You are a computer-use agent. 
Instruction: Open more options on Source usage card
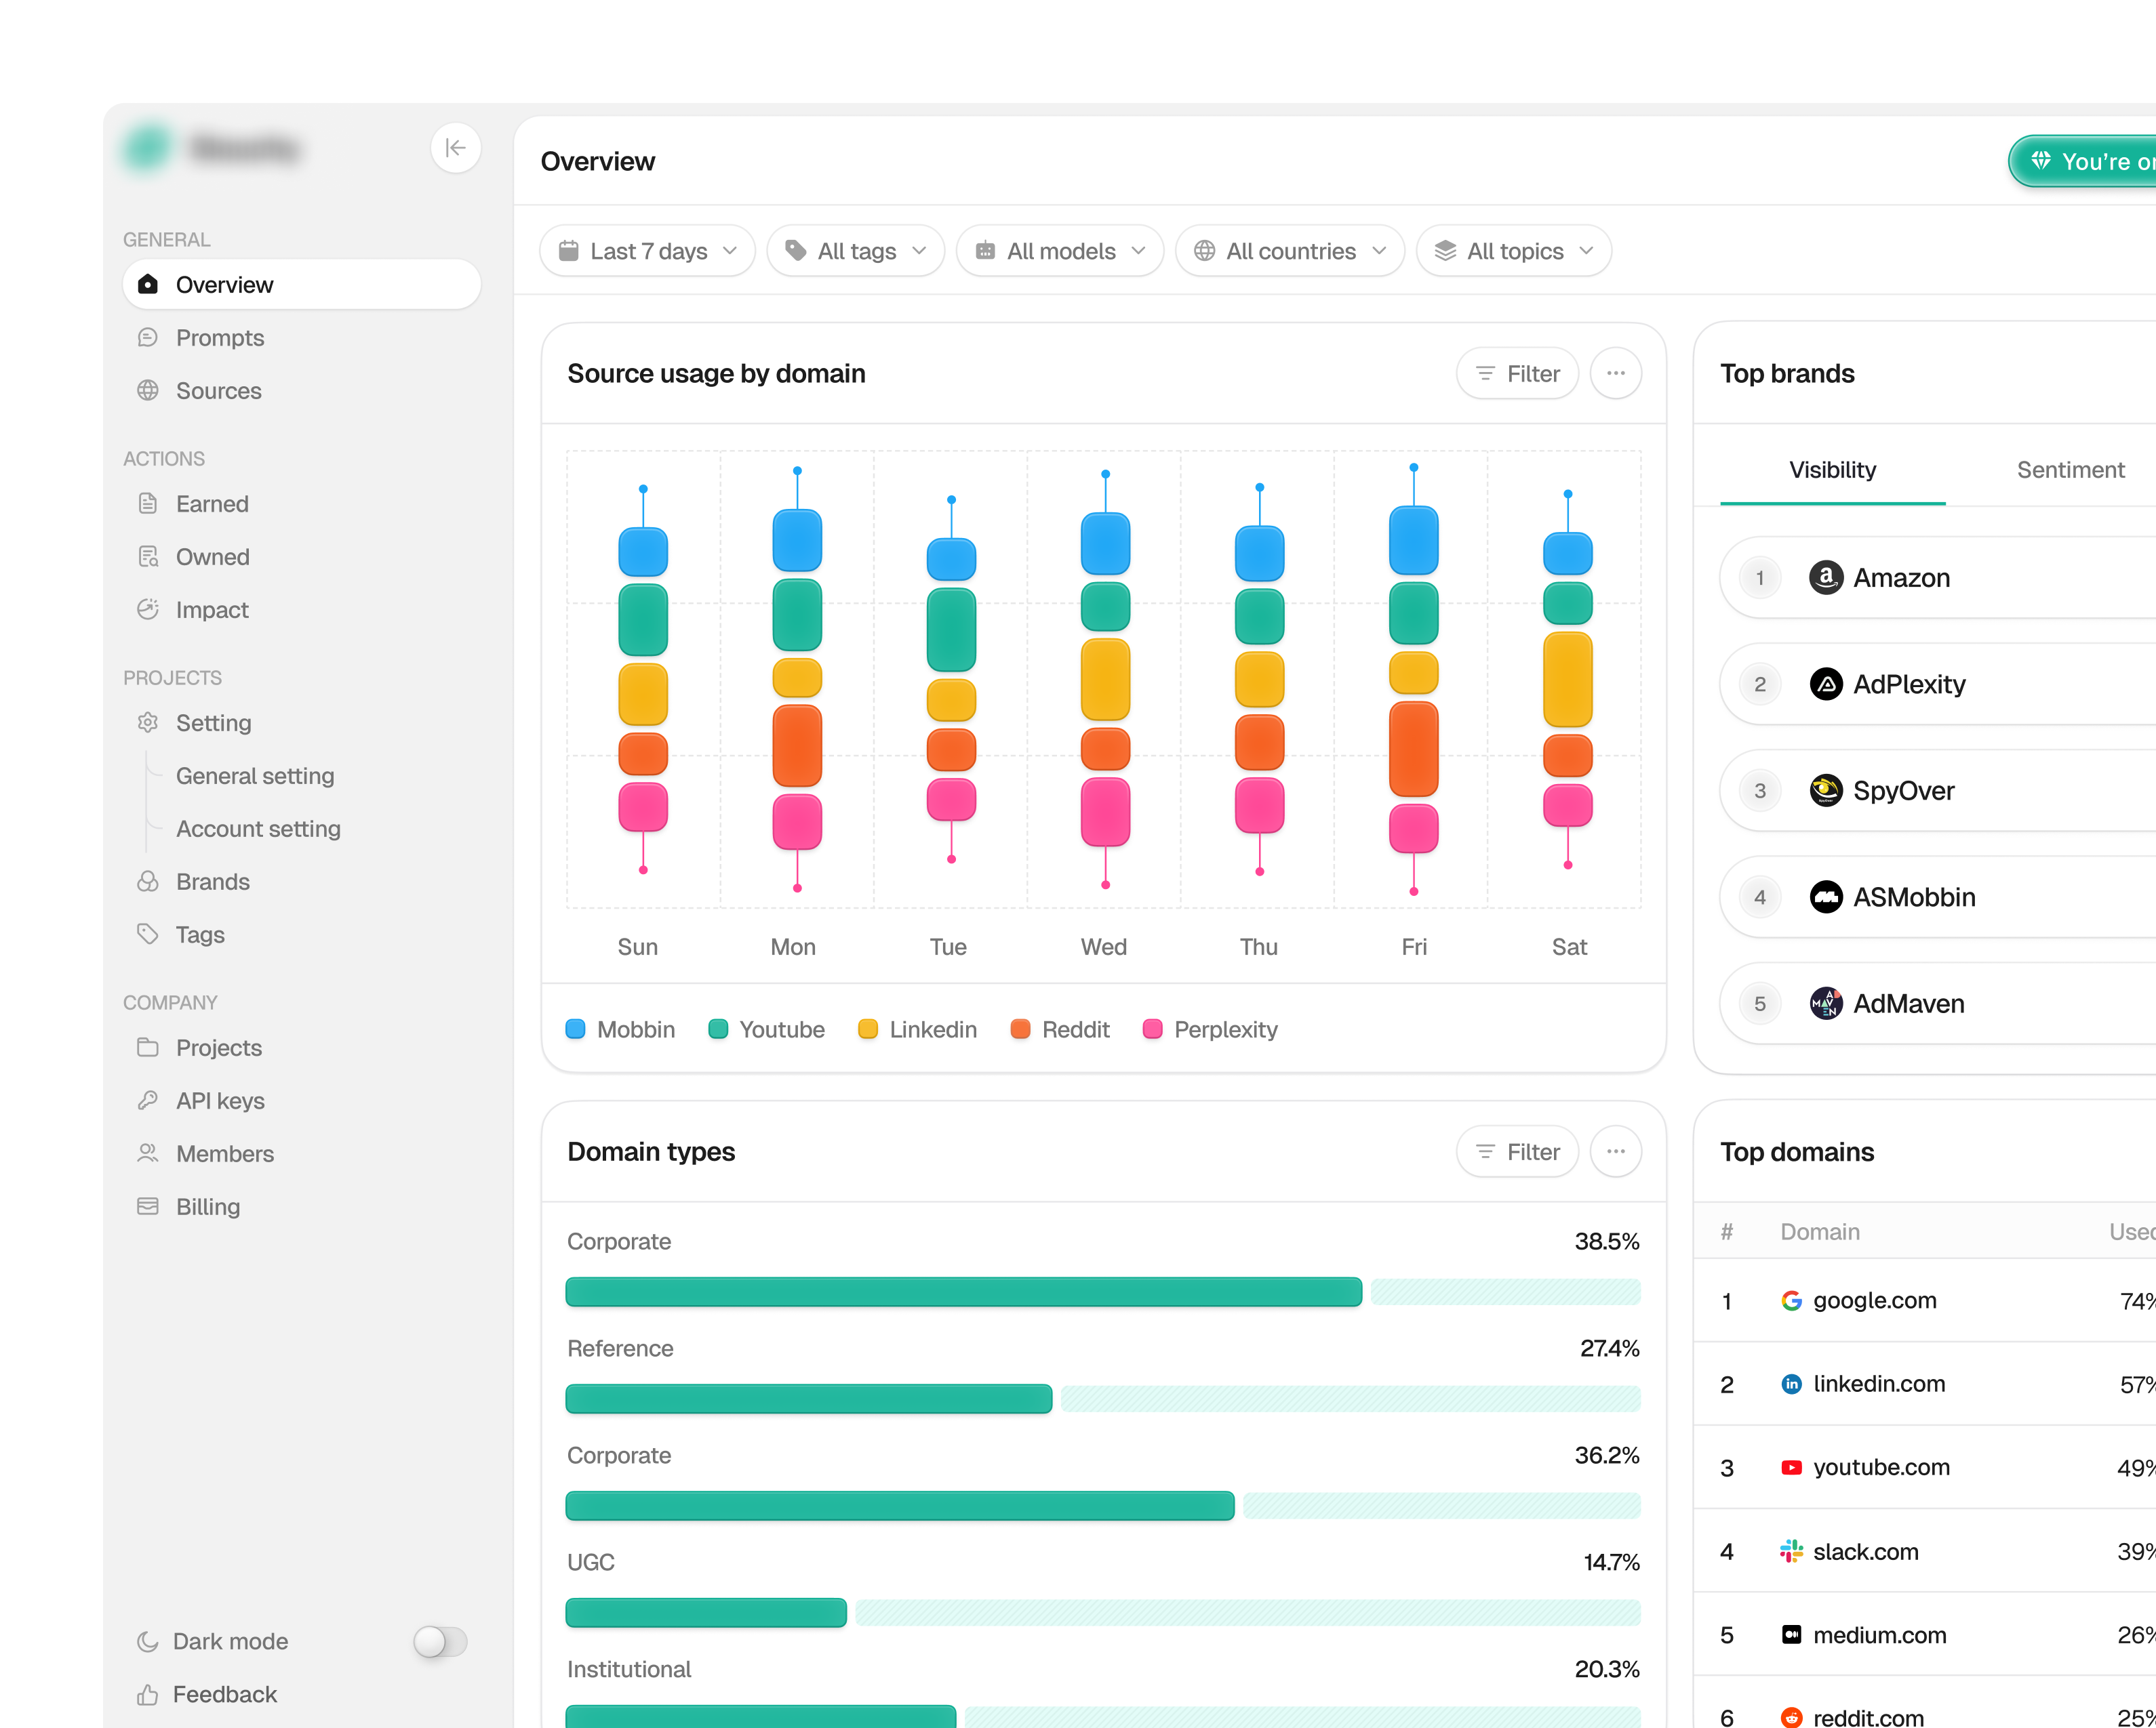[1616, 374]
